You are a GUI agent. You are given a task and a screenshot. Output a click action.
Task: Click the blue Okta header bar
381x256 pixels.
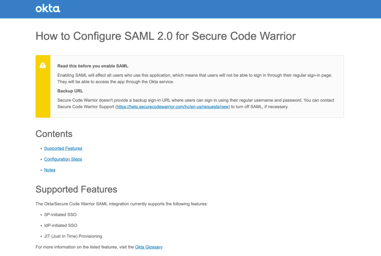click(191, 9)
